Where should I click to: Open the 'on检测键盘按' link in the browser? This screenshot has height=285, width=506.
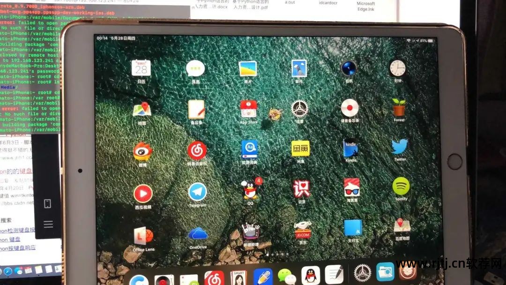17,230
